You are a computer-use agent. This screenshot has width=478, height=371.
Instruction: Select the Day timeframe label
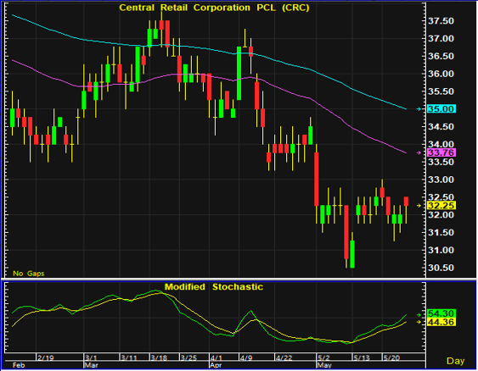click(x=455, y=361)
